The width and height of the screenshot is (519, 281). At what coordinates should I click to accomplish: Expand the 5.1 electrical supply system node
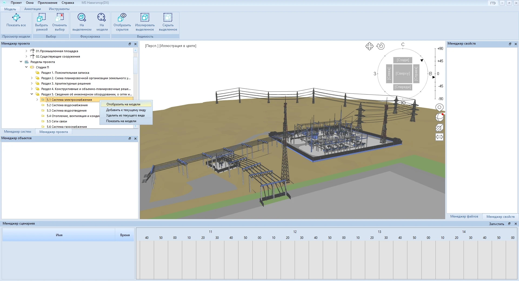point(37,100)
